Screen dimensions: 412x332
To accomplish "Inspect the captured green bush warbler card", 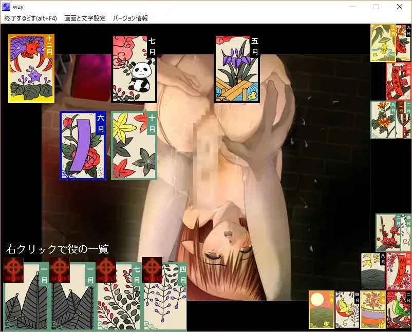I will (398, 309).
